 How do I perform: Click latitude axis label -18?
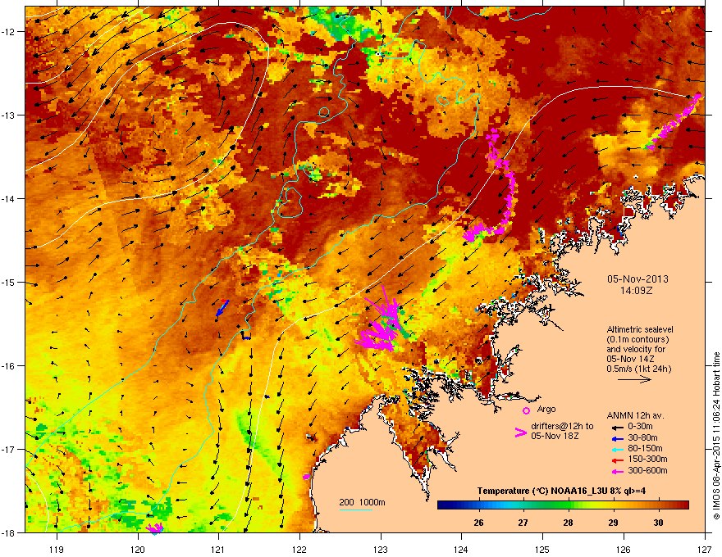9,532
